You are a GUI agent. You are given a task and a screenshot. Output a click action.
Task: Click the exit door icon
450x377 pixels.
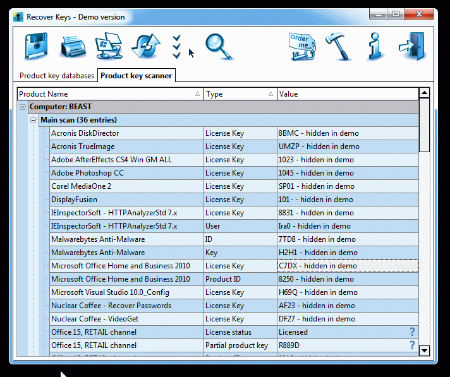(x=412, y=47)
